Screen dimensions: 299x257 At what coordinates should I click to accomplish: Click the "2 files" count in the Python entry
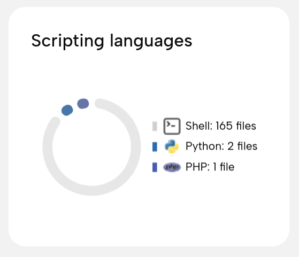pyautogui.click(x=242, y=146)
